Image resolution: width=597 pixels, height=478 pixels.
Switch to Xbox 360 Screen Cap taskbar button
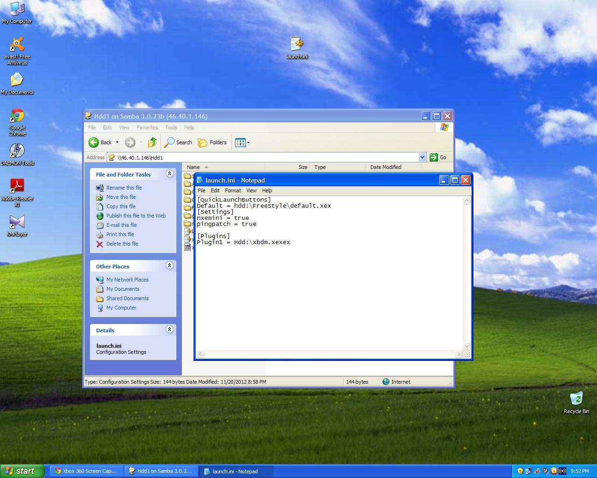[x=86, y=471]
